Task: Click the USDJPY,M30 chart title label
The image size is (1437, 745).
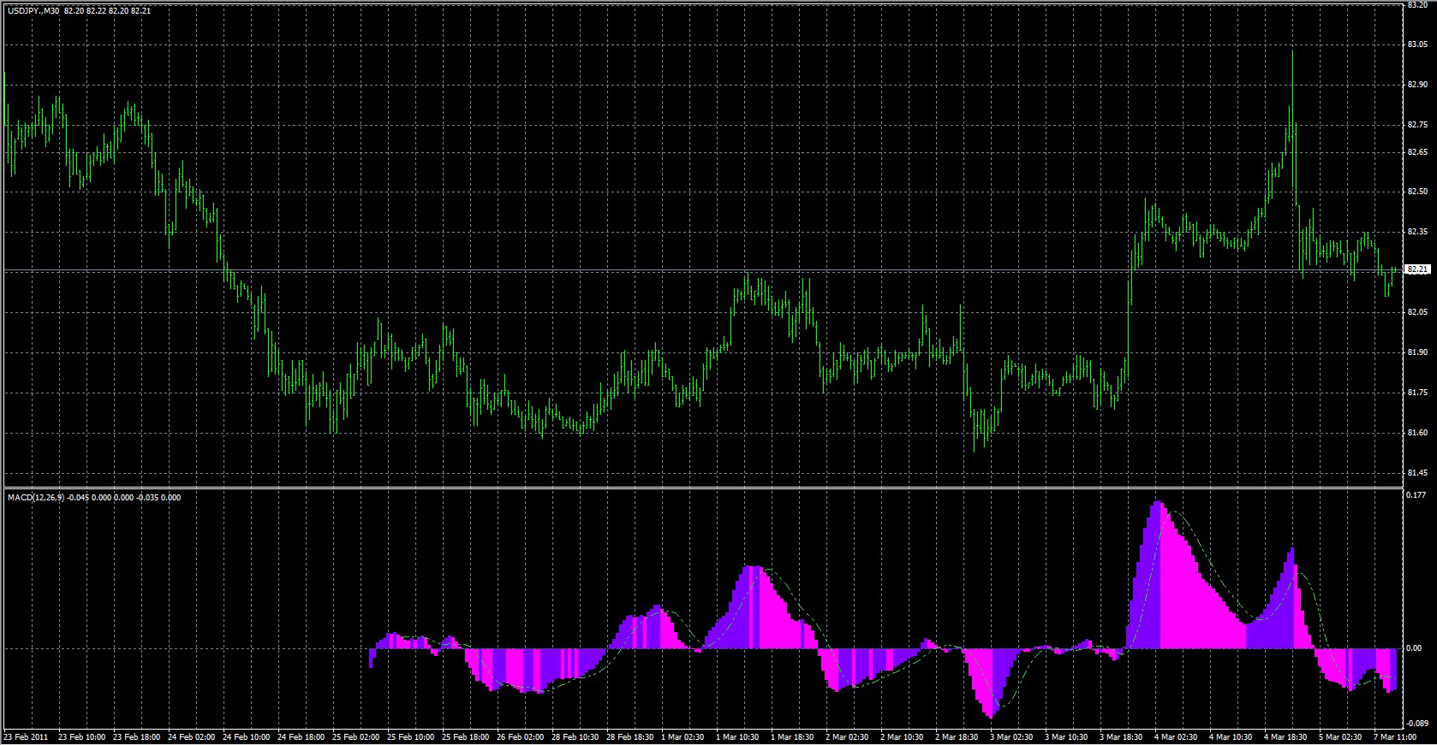Action: (x=33, y=11)
